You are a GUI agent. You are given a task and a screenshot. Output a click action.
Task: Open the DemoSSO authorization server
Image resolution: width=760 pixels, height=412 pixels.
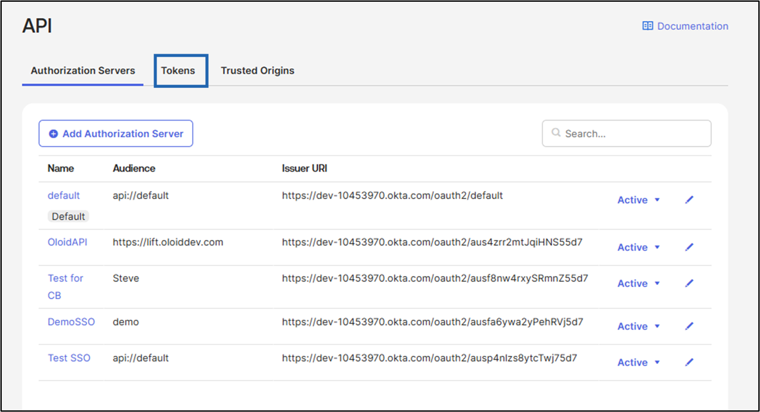click(x=71, y=322)
